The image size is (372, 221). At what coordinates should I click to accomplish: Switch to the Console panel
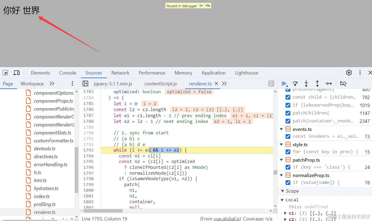[x=68, y=73]
